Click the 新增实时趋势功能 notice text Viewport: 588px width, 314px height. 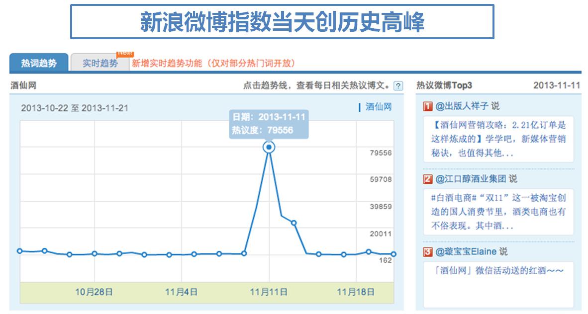(213, 63)
